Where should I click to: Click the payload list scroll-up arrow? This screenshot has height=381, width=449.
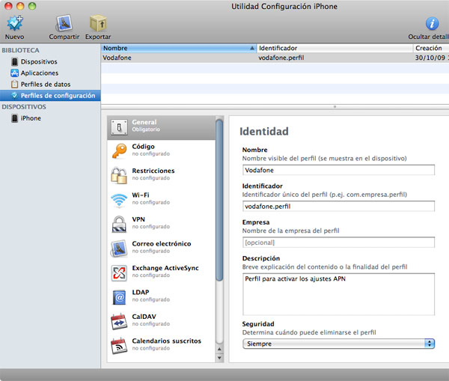[x=219, y=349]
